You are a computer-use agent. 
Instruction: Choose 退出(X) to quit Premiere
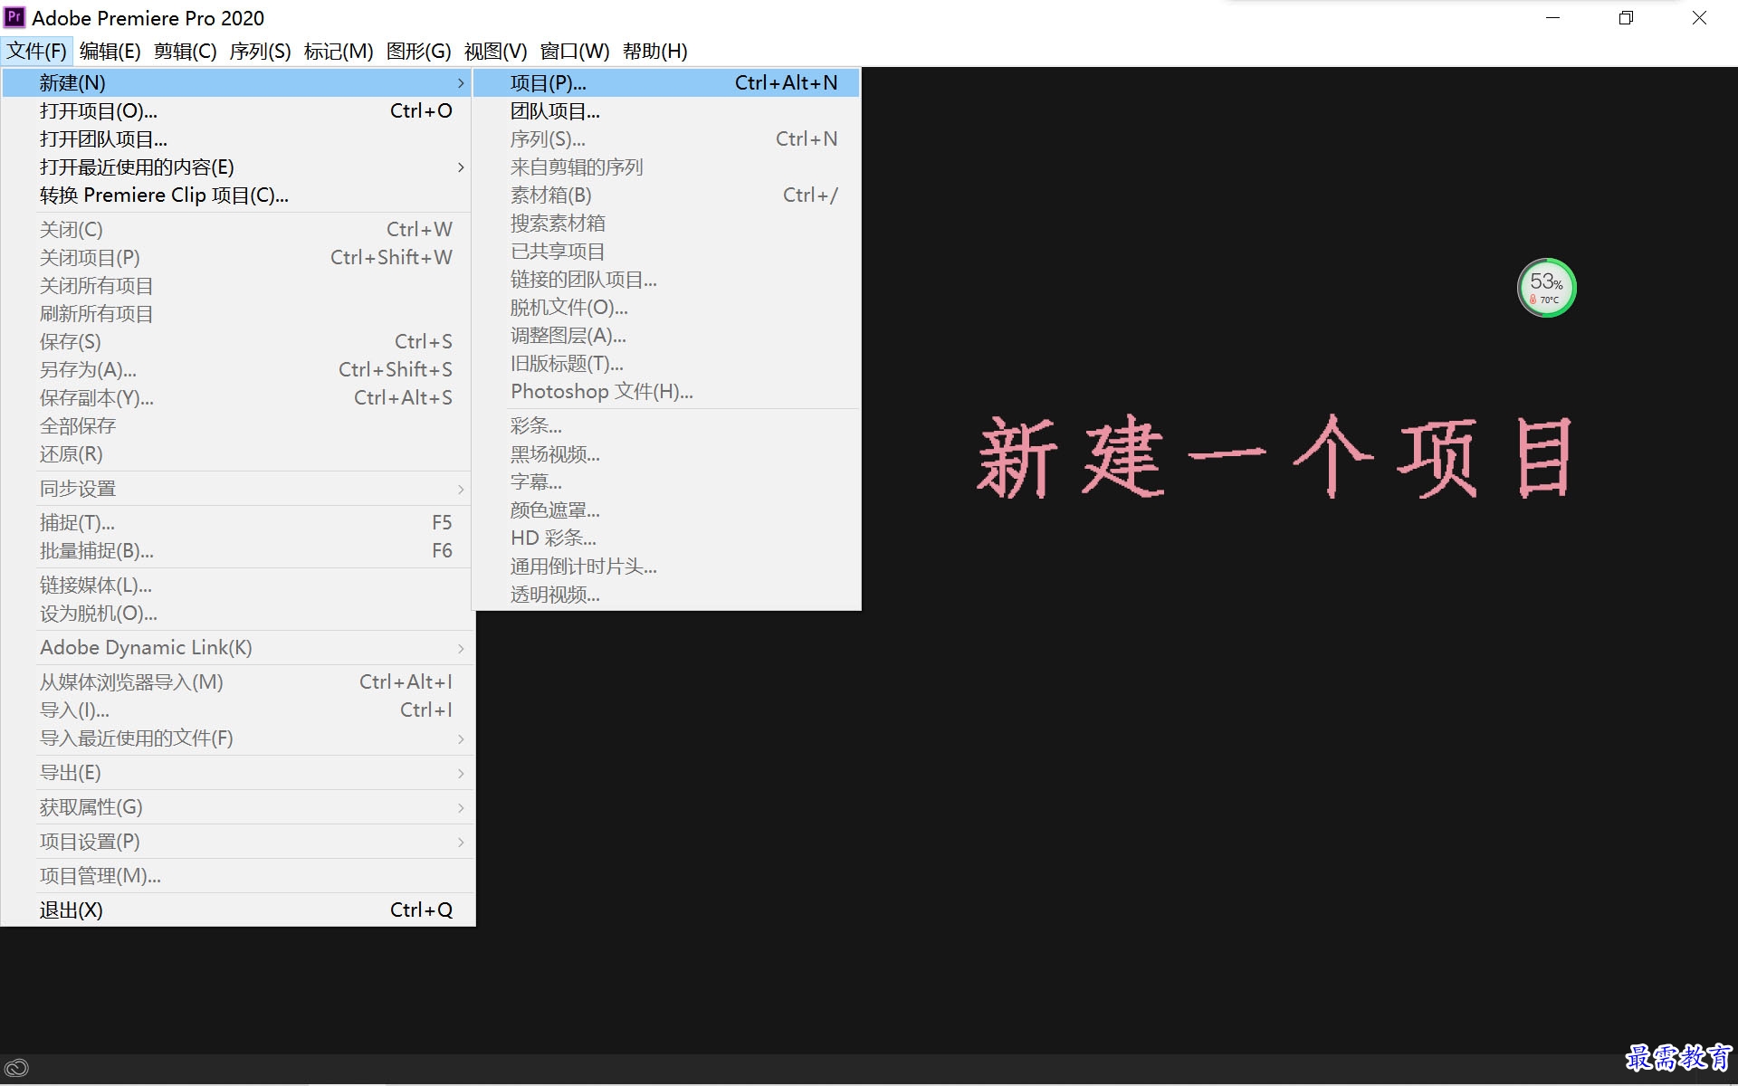(x=237, y=910)
